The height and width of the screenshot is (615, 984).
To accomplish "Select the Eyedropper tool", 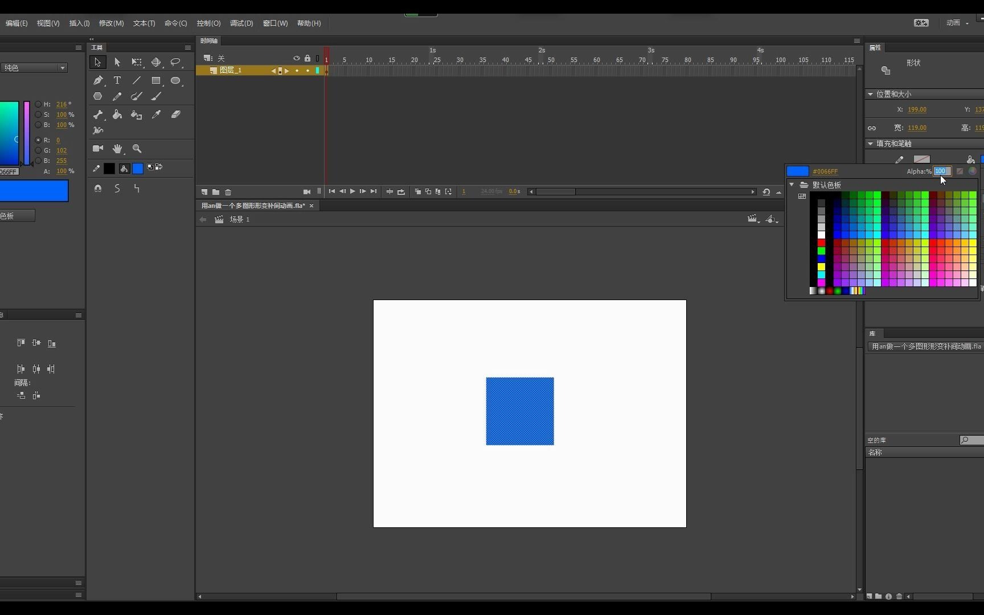I will 156,114.
